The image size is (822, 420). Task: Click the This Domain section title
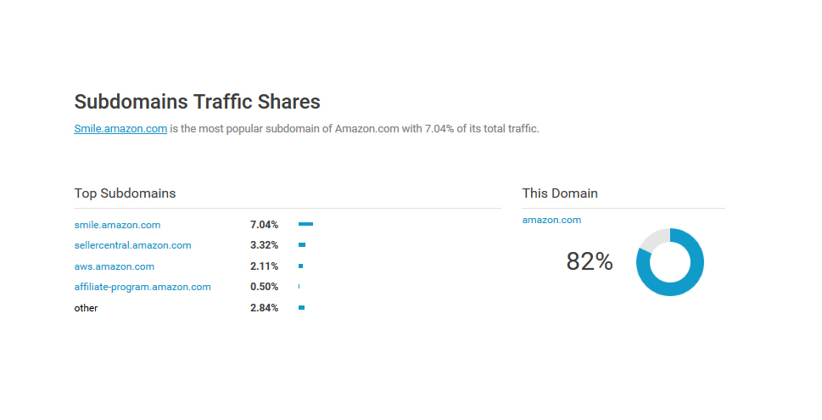(x=560, y=193)
